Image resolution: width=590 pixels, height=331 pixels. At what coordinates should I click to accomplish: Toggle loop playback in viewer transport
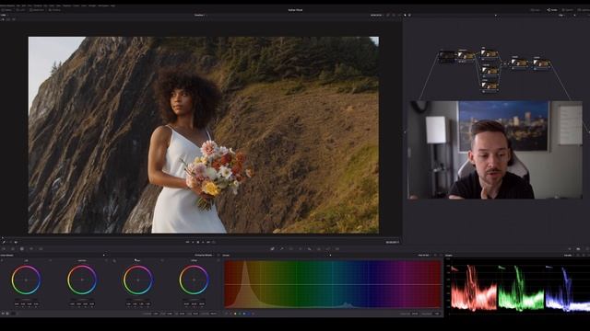pyautogui.click(x=213, y=242)
